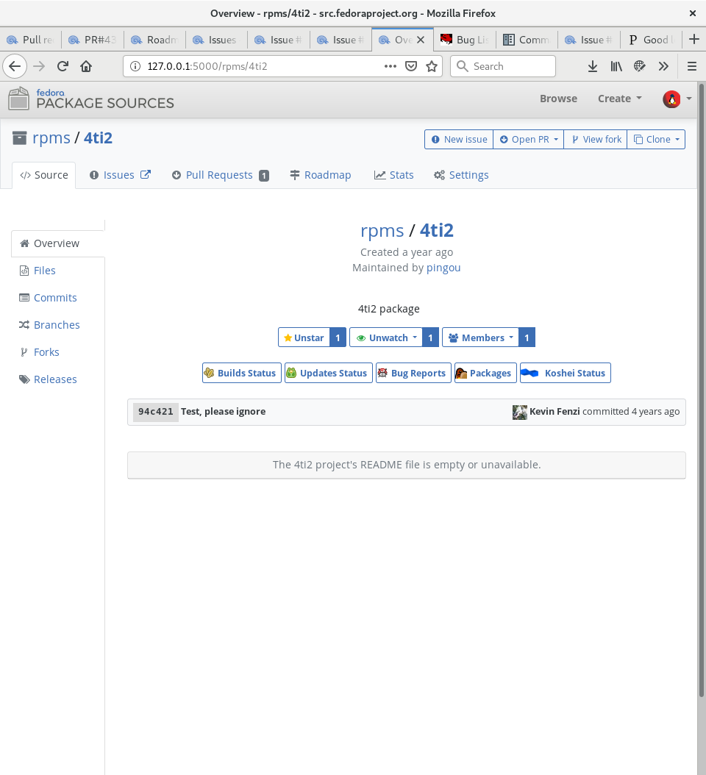Unstar the 4ti2 project
The image size is (706, 775).
pos(304,337)
